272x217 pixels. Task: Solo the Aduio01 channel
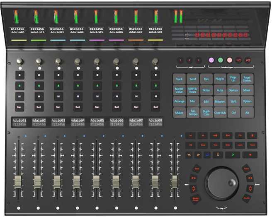tap(19, 86)
